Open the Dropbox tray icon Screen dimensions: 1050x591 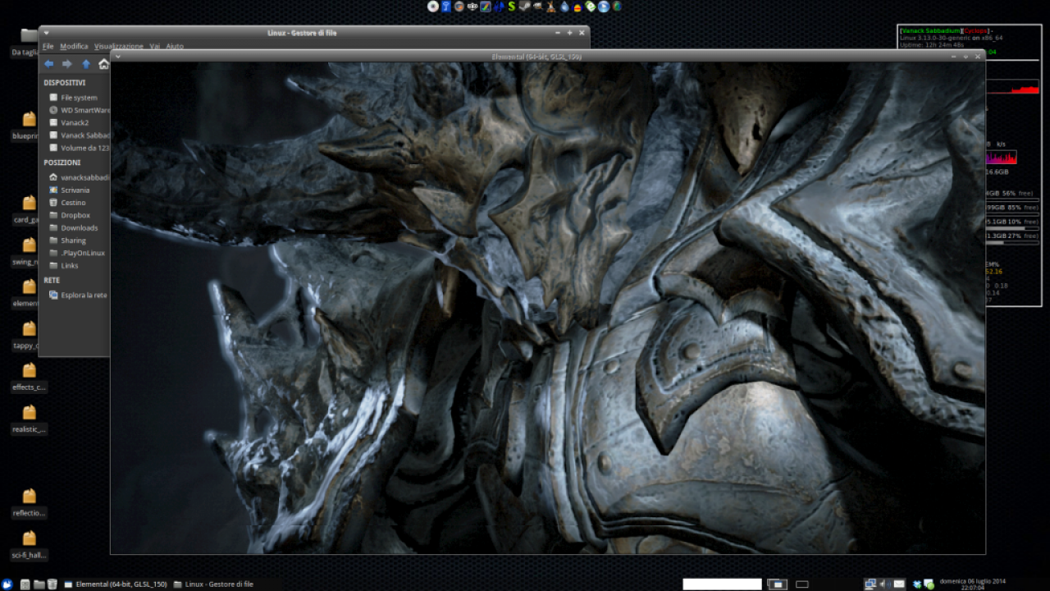pyautogui.click(x=917, y=584)
